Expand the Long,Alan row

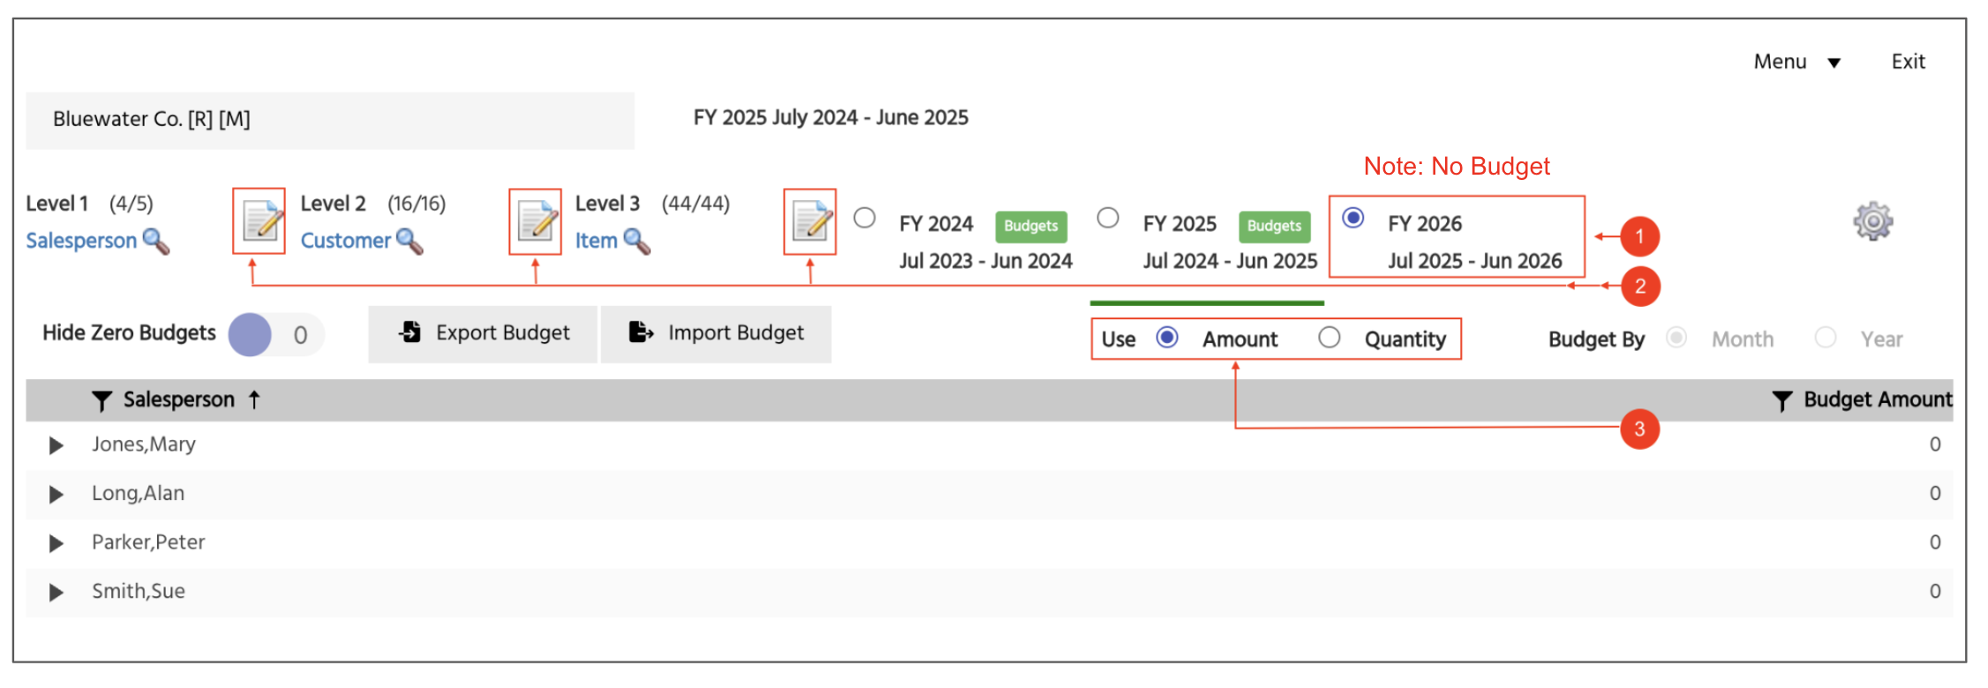coord(56,495)
